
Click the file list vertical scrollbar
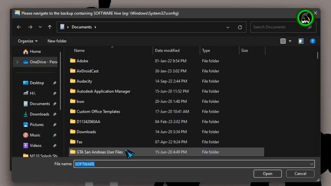coord(317,55)
